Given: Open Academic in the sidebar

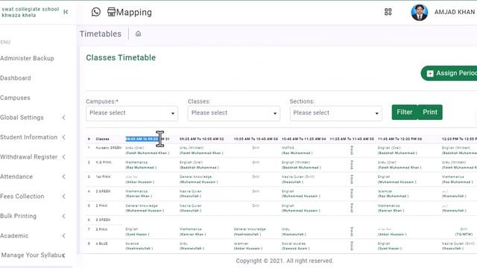Looking at the screenshot, I should tap(14, 236).
